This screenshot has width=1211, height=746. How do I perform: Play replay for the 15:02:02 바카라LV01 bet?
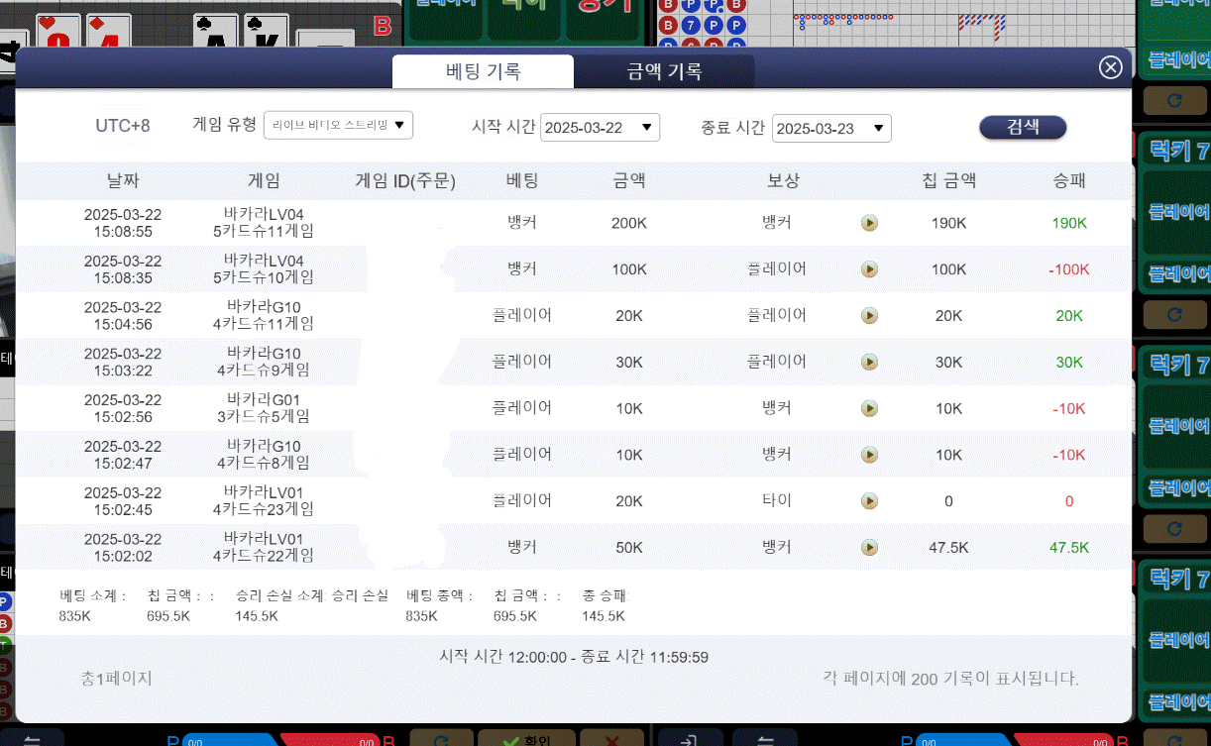(869, 548)
